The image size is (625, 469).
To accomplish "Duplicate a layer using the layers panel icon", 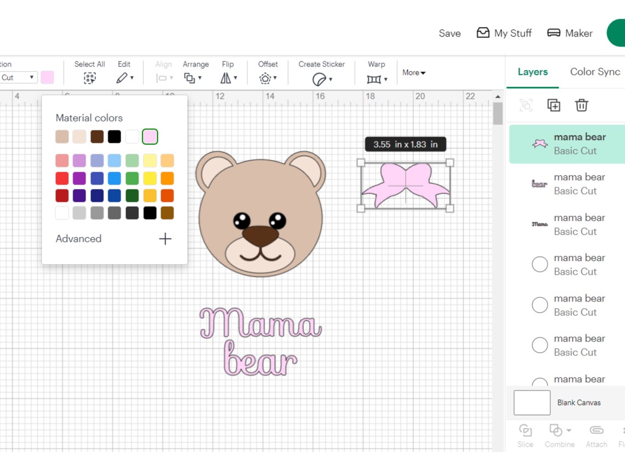I will (x=553, y=105).
